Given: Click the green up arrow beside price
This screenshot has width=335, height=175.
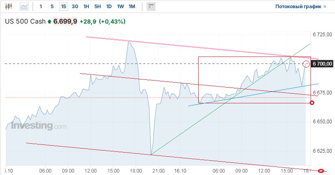Looking at the screenshot, I should [x=50, y=21].
